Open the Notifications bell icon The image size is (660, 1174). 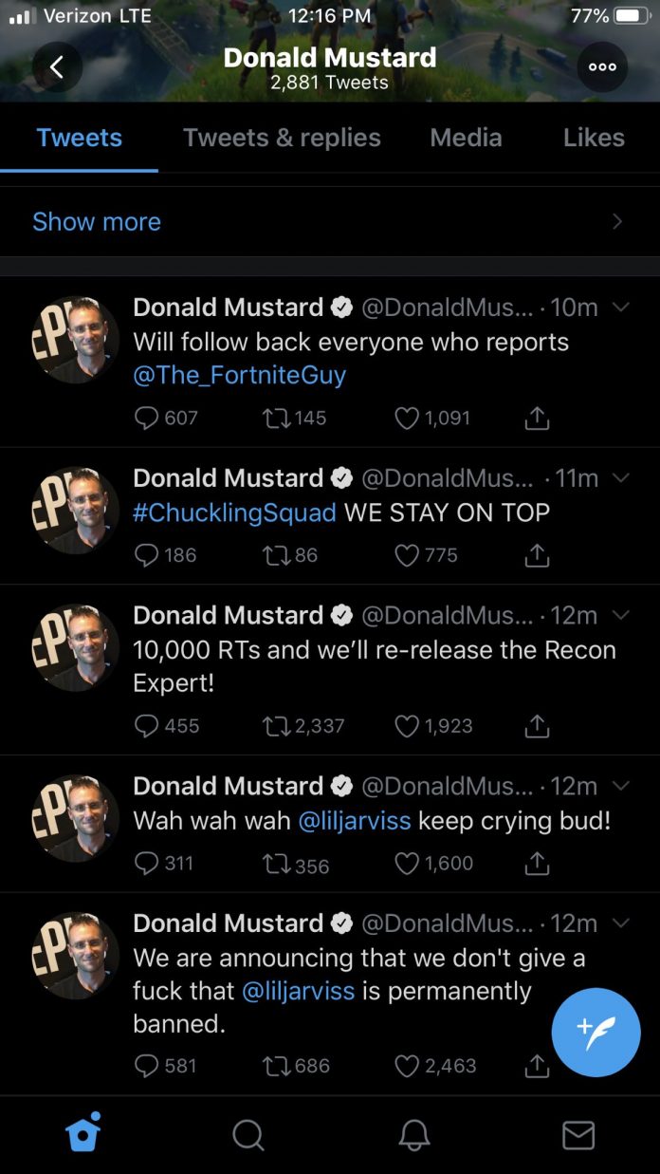(x=413, y=1134)
